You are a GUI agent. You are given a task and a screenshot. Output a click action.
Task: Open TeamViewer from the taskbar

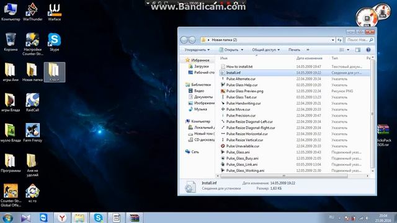pos(44,217)
